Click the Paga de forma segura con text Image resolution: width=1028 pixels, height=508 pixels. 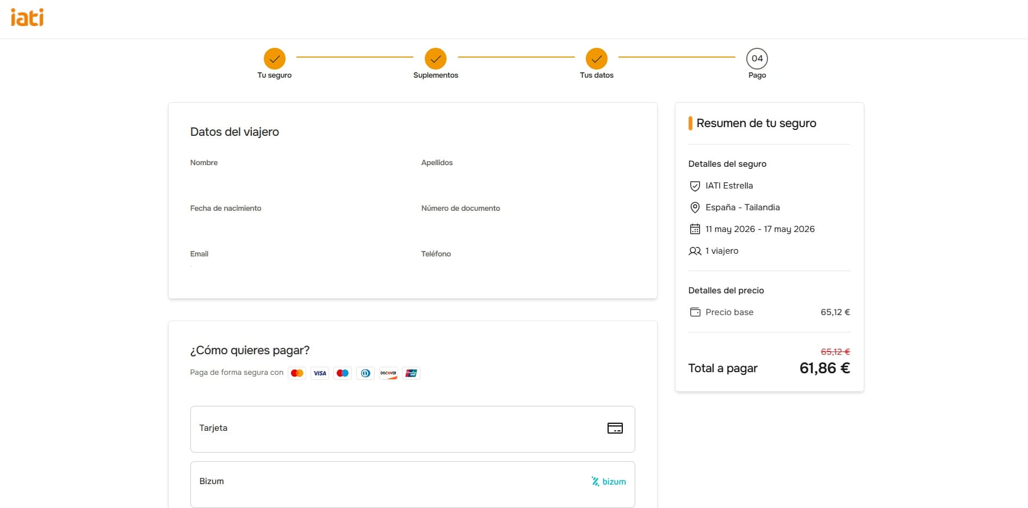(x=237, y=373)
